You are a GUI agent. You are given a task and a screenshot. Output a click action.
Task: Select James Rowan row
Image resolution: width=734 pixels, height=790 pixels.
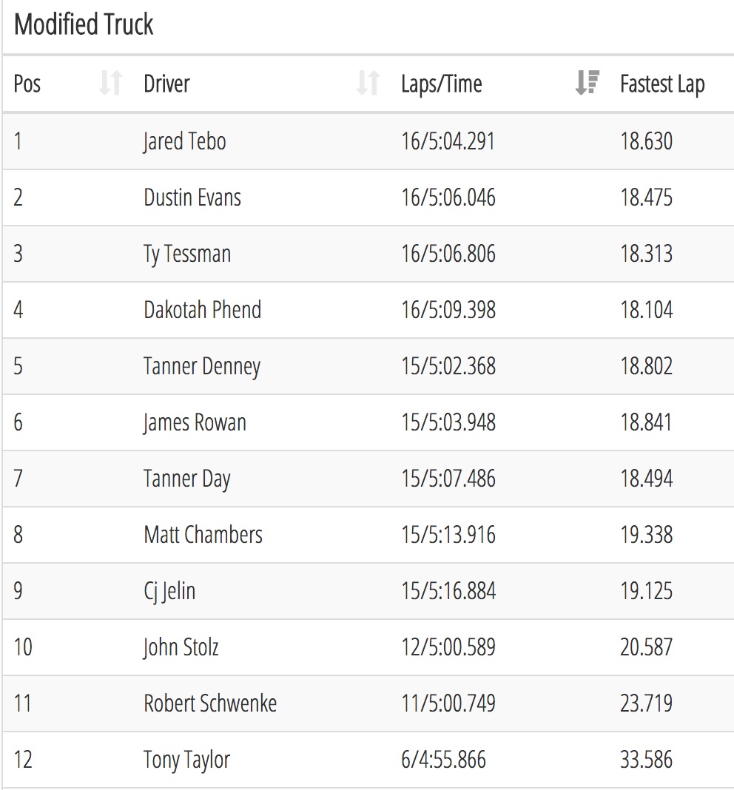368,422
